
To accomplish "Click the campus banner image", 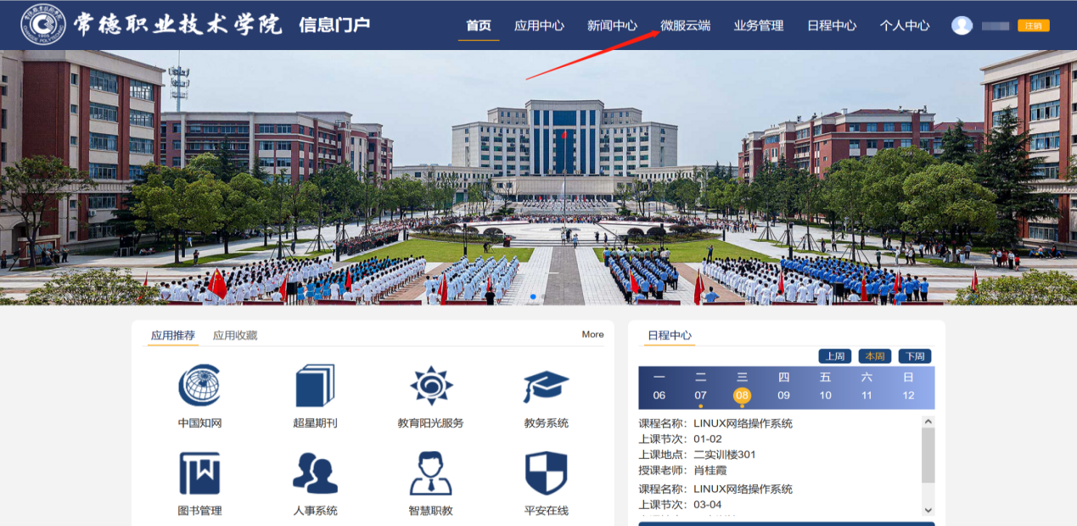I will coord(538,177).
